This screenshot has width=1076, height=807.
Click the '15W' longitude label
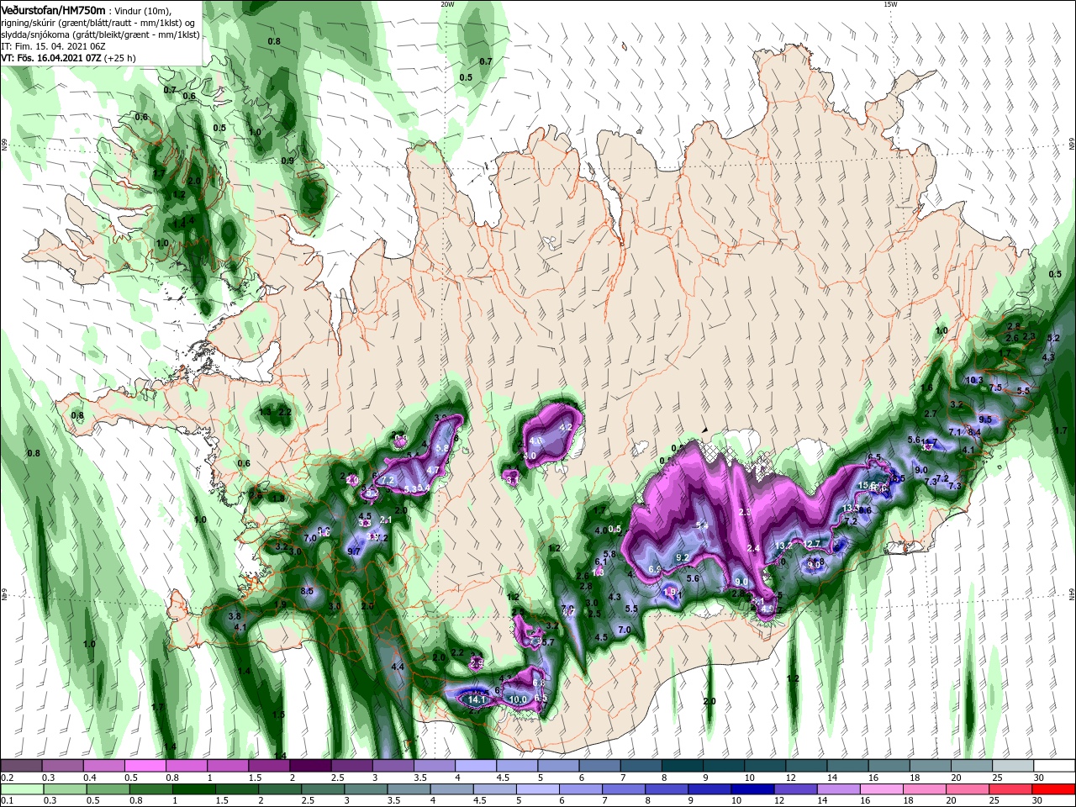(x=890, y=4)
